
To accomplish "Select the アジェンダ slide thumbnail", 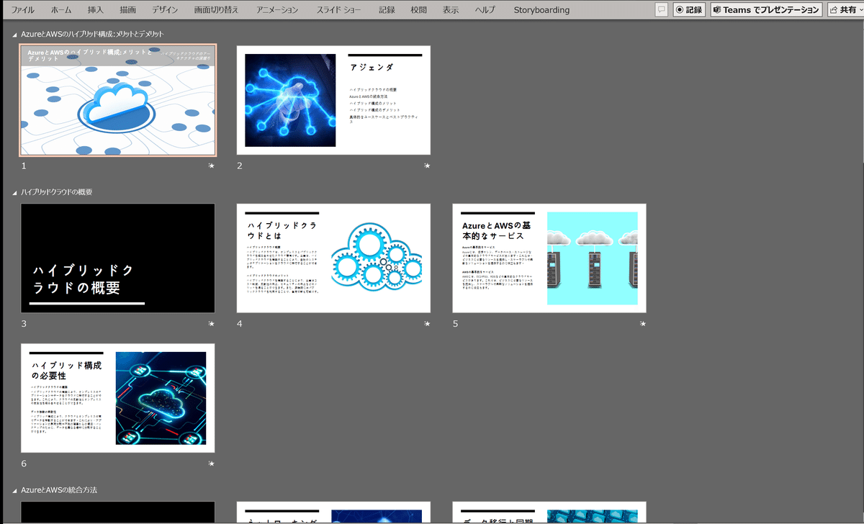I will pyautogui.click(x=333, y=100).
